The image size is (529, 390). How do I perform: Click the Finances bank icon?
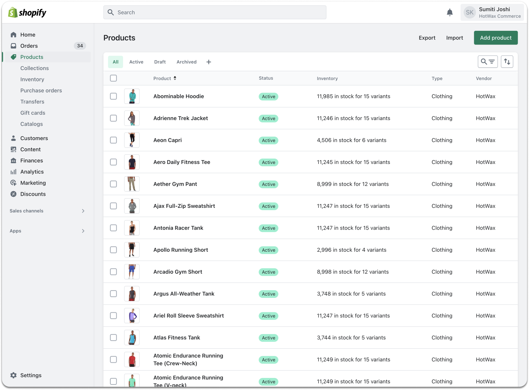point(14,160)
